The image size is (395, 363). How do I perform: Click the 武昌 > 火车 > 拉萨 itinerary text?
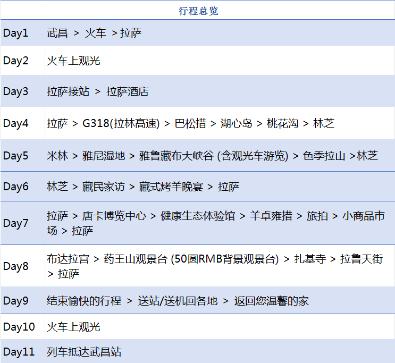(94, 33)
